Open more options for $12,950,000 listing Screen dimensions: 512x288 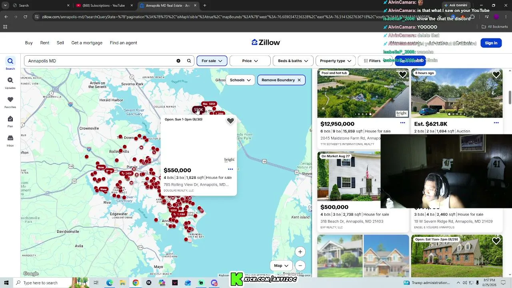(402, 123)
